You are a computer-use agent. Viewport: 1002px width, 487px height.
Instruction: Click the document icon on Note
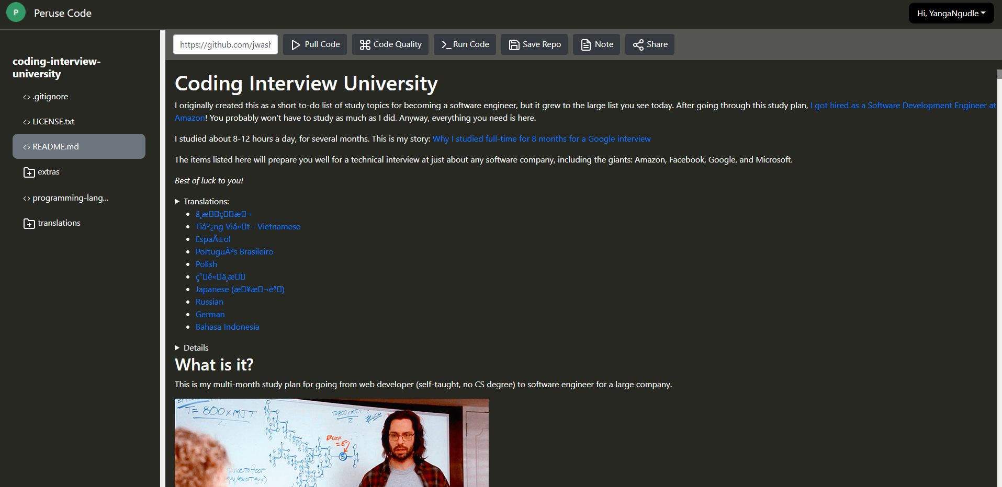586,45
